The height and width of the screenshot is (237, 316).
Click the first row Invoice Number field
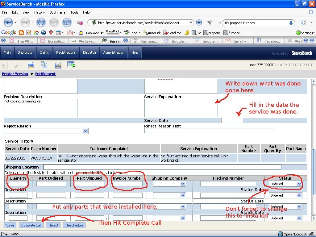pos(128,184)
